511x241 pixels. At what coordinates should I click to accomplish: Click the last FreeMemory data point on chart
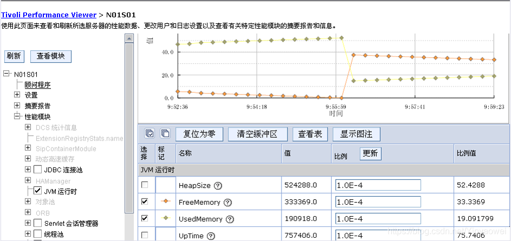494,60
